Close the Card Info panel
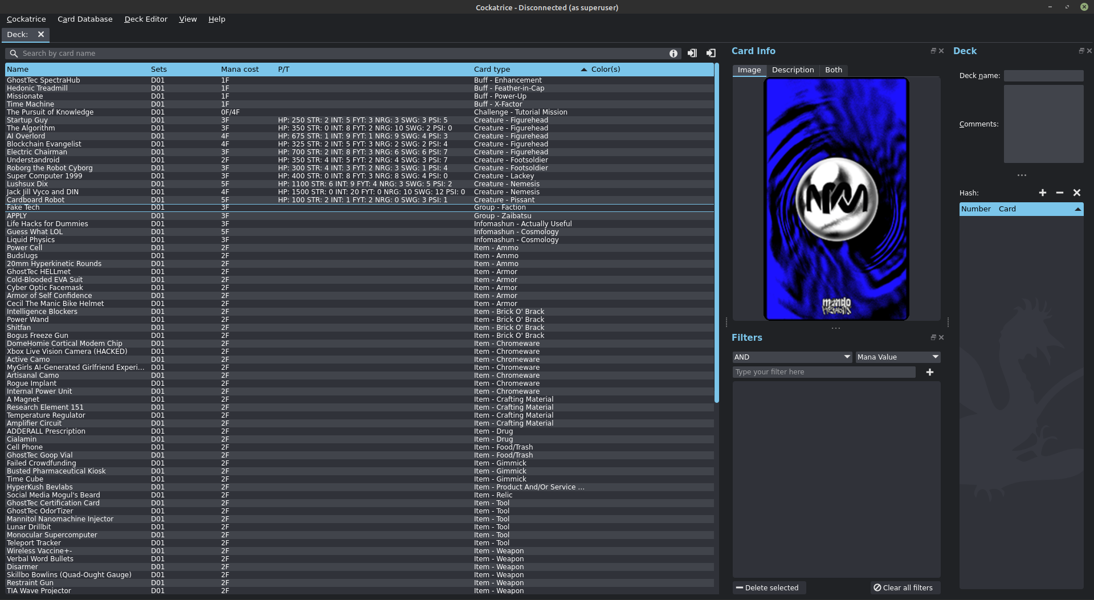1094x600 pixels. [941, 51]
